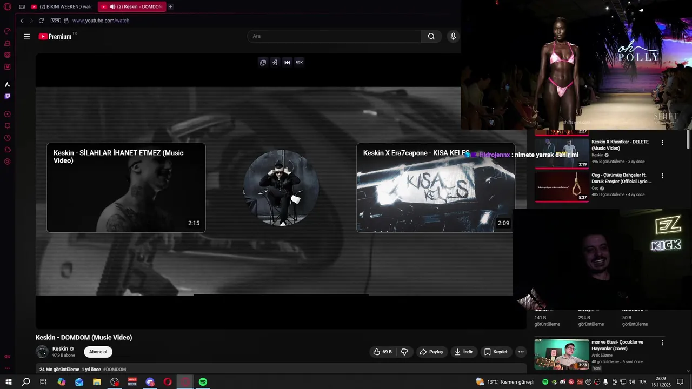Open notification center on the taskbar
692x389 pixels.
680,382
